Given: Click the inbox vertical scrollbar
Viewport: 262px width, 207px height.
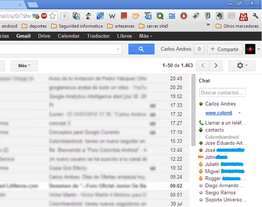Looking at the screenshot, I should [193, 110].
